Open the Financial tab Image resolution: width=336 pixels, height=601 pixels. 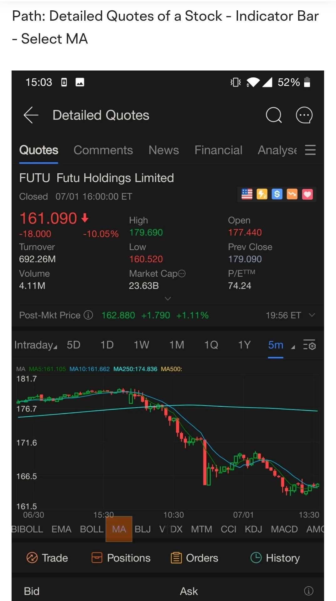pos(218,150)
